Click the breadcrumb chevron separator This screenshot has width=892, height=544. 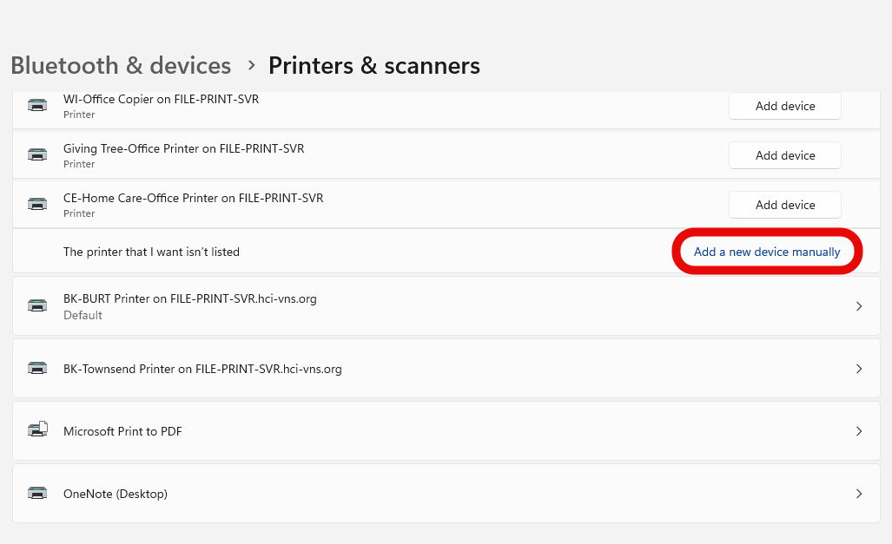[x=251, y=66]
